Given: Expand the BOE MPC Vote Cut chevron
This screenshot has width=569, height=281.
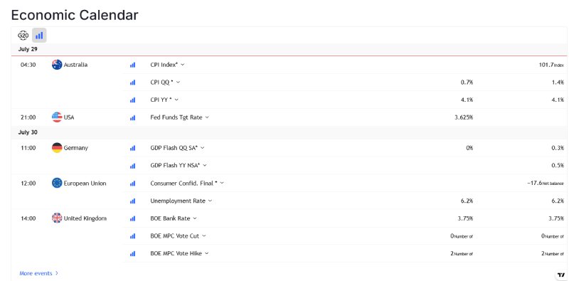Looking at the screenshot, I should [x=204, y=235].
